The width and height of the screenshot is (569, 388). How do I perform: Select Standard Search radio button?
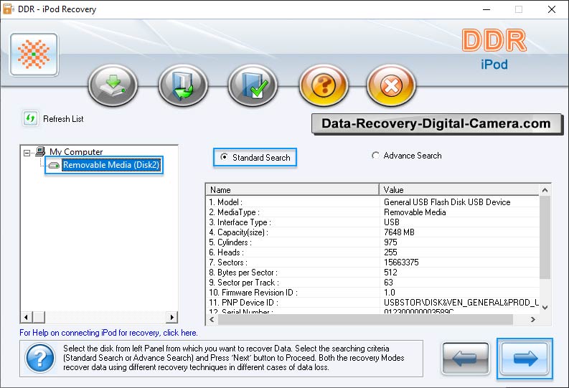tap(225, 157)
